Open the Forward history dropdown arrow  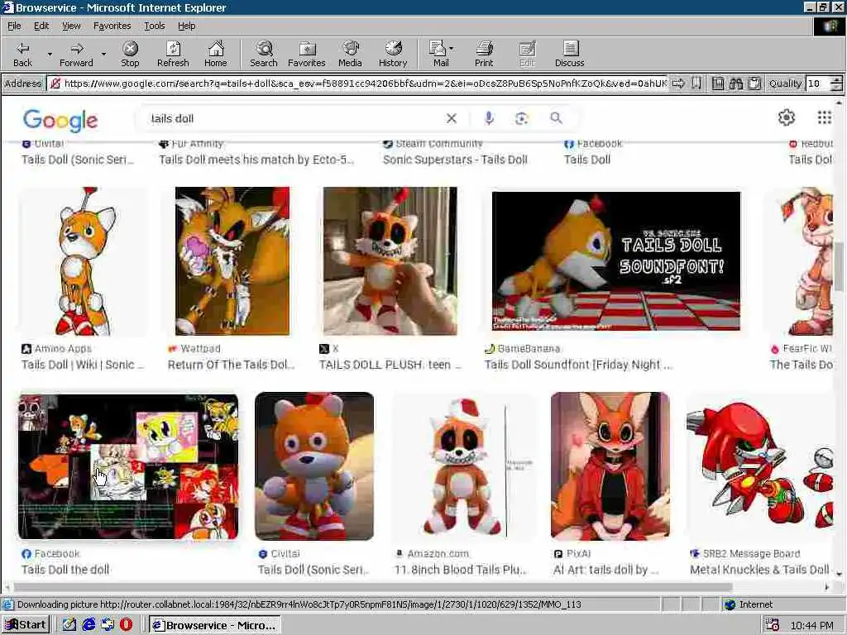103,54
